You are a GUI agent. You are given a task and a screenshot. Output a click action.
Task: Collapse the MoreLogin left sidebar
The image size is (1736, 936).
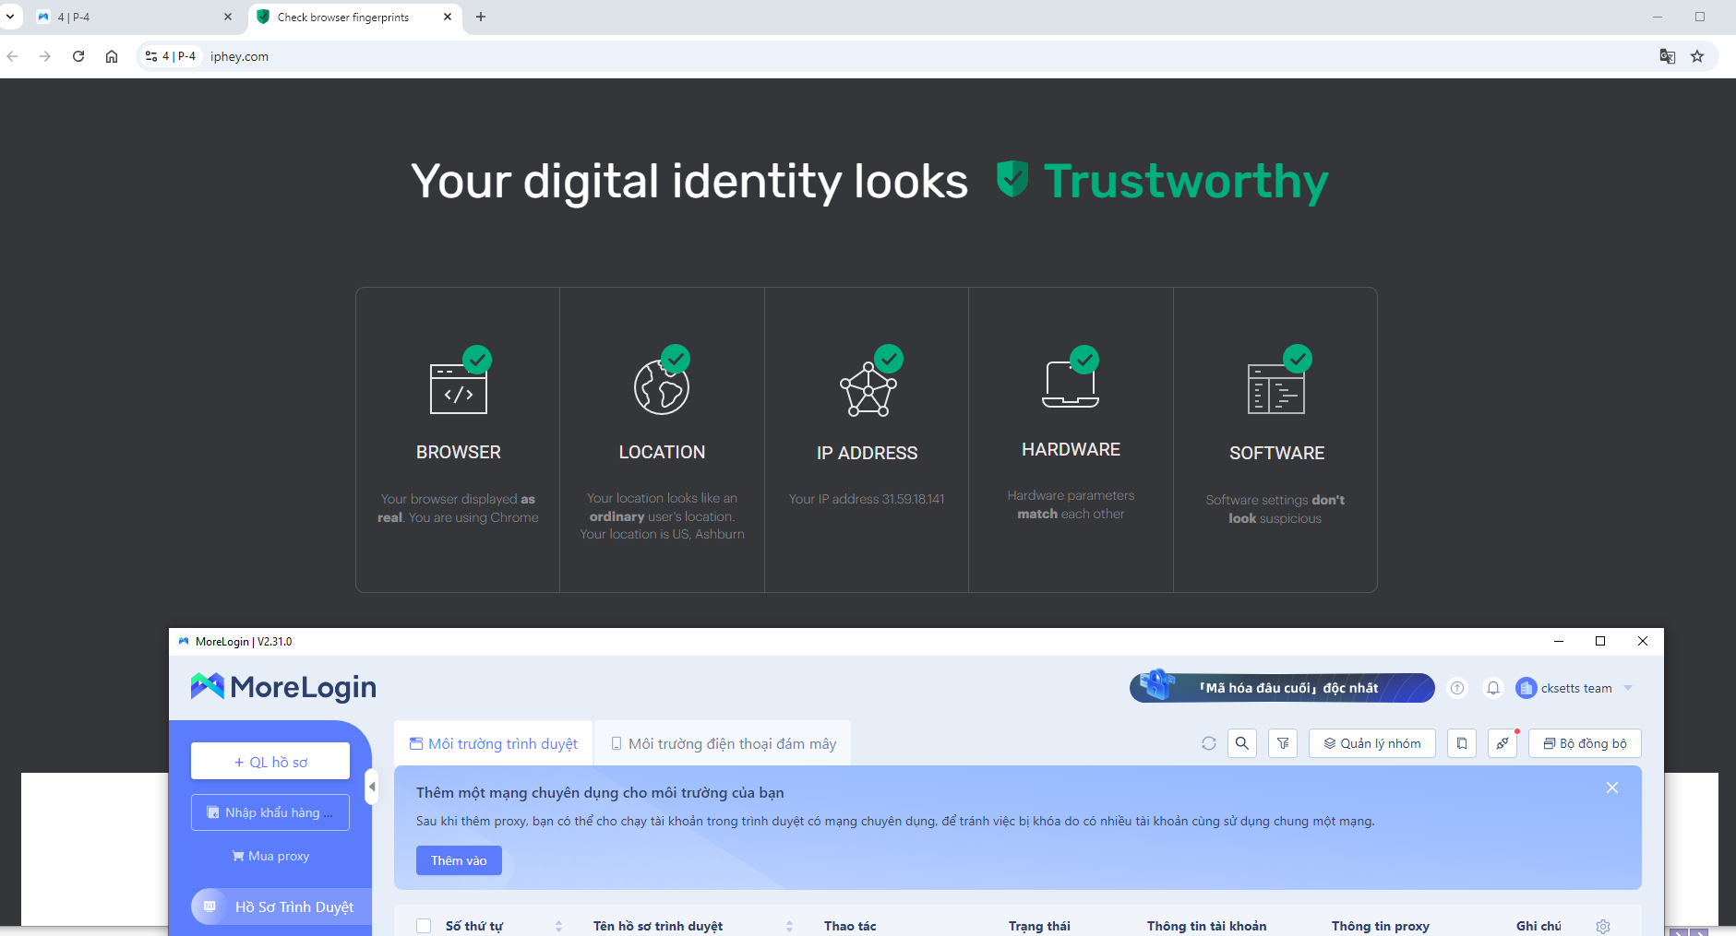[372, 787]
